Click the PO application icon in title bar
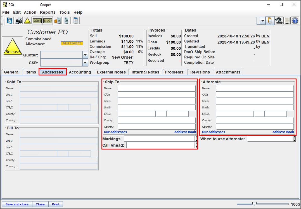301x209 pixels. point(5,4)
